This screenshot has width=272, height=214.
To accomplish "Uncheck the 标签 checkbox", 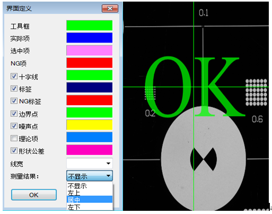I will point(14,88).
